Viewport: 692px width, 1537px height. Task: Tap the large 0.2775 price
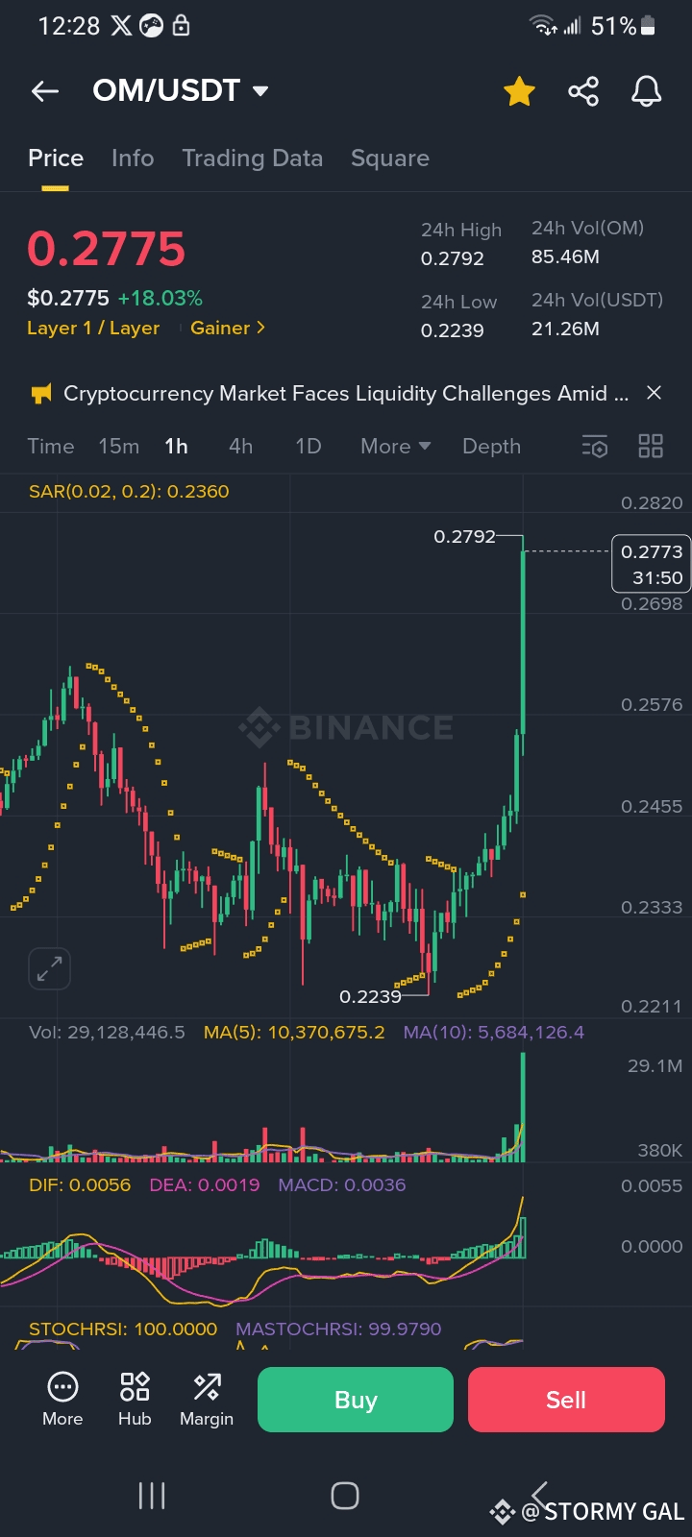(106, 250)
